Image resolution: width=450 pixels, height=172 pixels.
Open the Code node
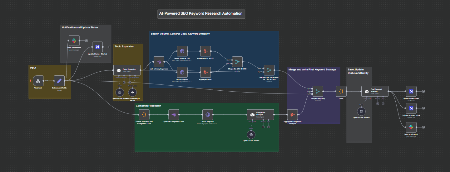pyautogui.click(x=341, y=91)
